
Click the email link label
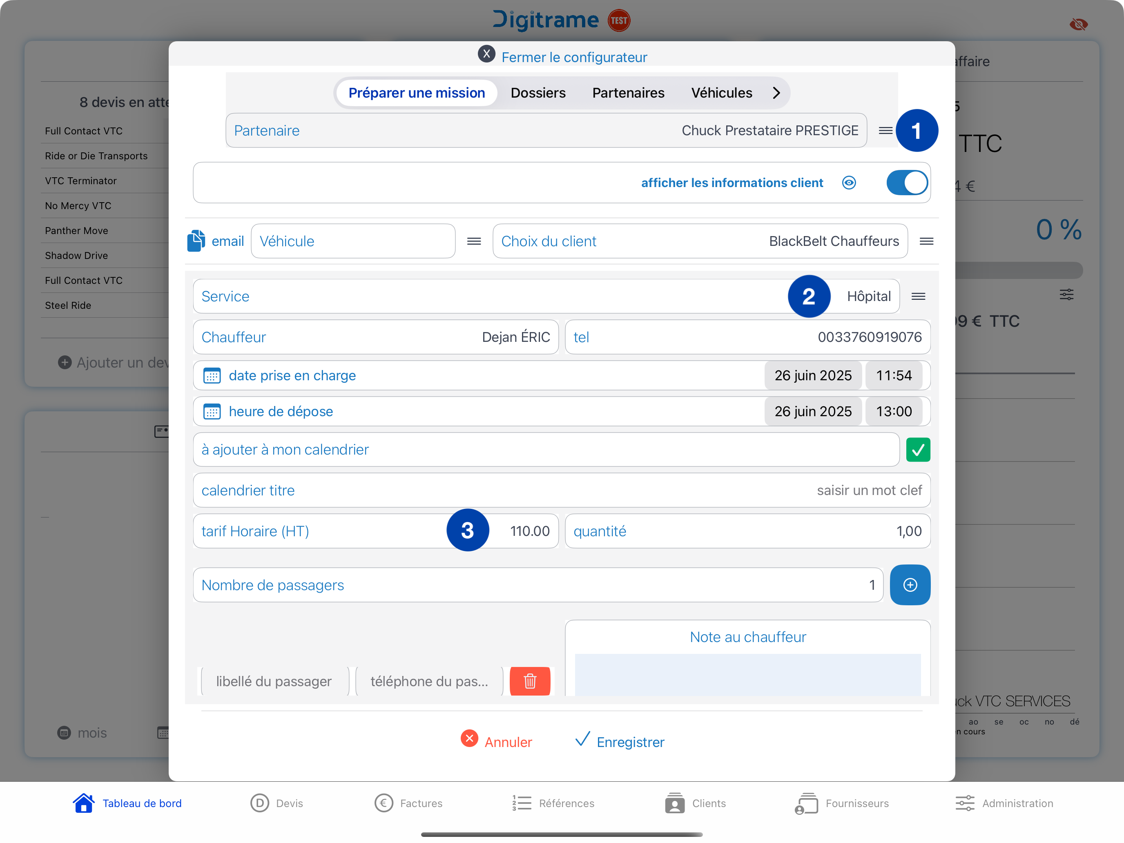coord(227,241)
